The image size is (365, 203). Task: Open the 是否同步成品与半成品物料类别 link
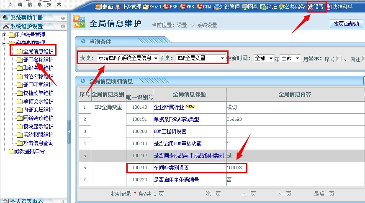189,155
